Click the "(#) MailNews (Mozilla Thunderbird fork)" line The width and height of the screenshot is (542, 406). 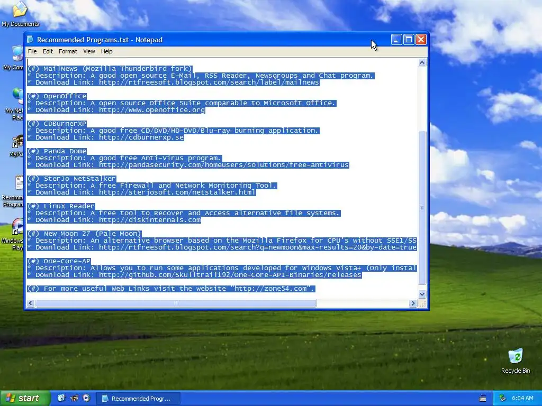click(x=110, y=69)
